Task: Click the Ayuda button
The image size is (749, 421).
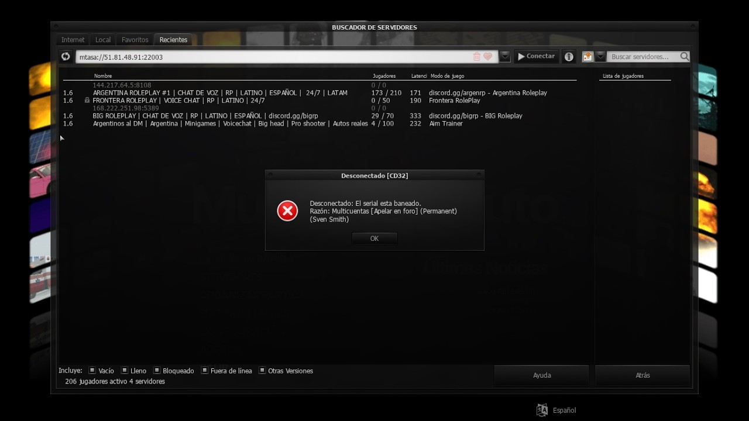Action: click(x=542, y=375)
